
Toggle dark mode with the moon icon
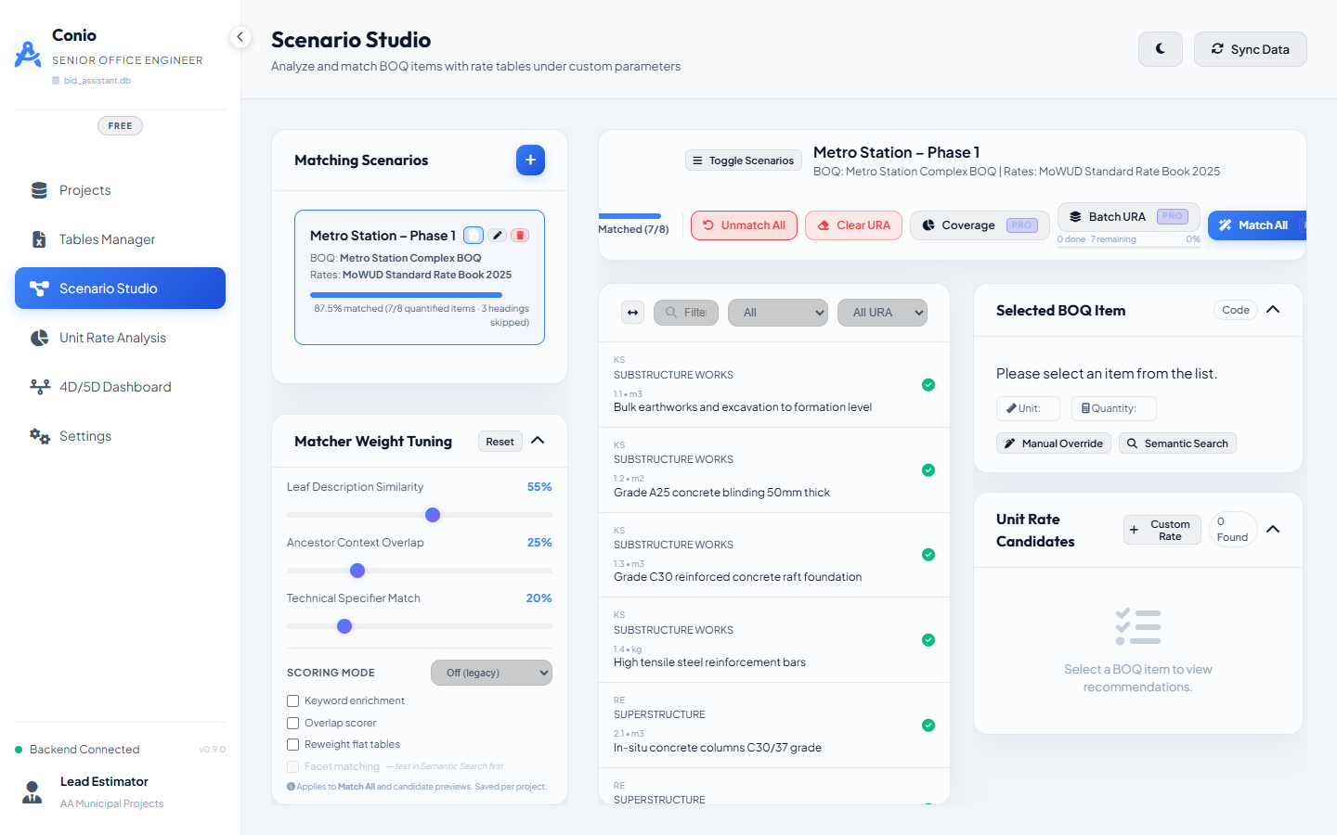coord(1161,49)
